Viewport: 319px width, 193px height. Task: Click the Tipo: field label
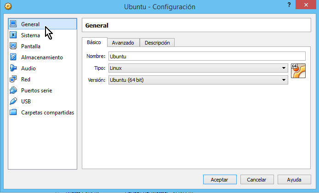100,68
